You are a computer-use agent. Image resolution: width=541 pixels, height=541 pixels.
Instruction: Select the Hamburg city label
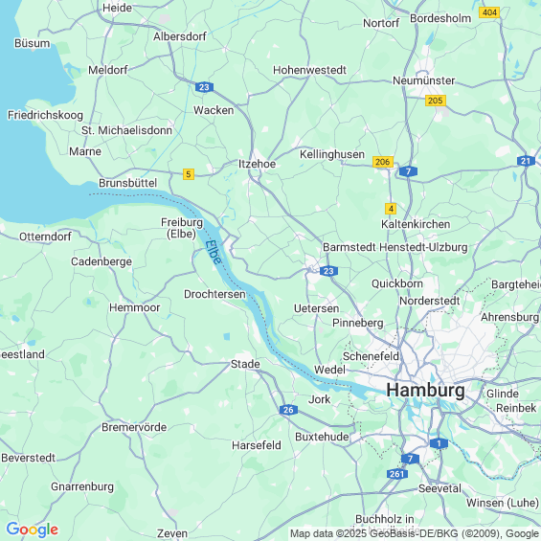pos(425,391)
